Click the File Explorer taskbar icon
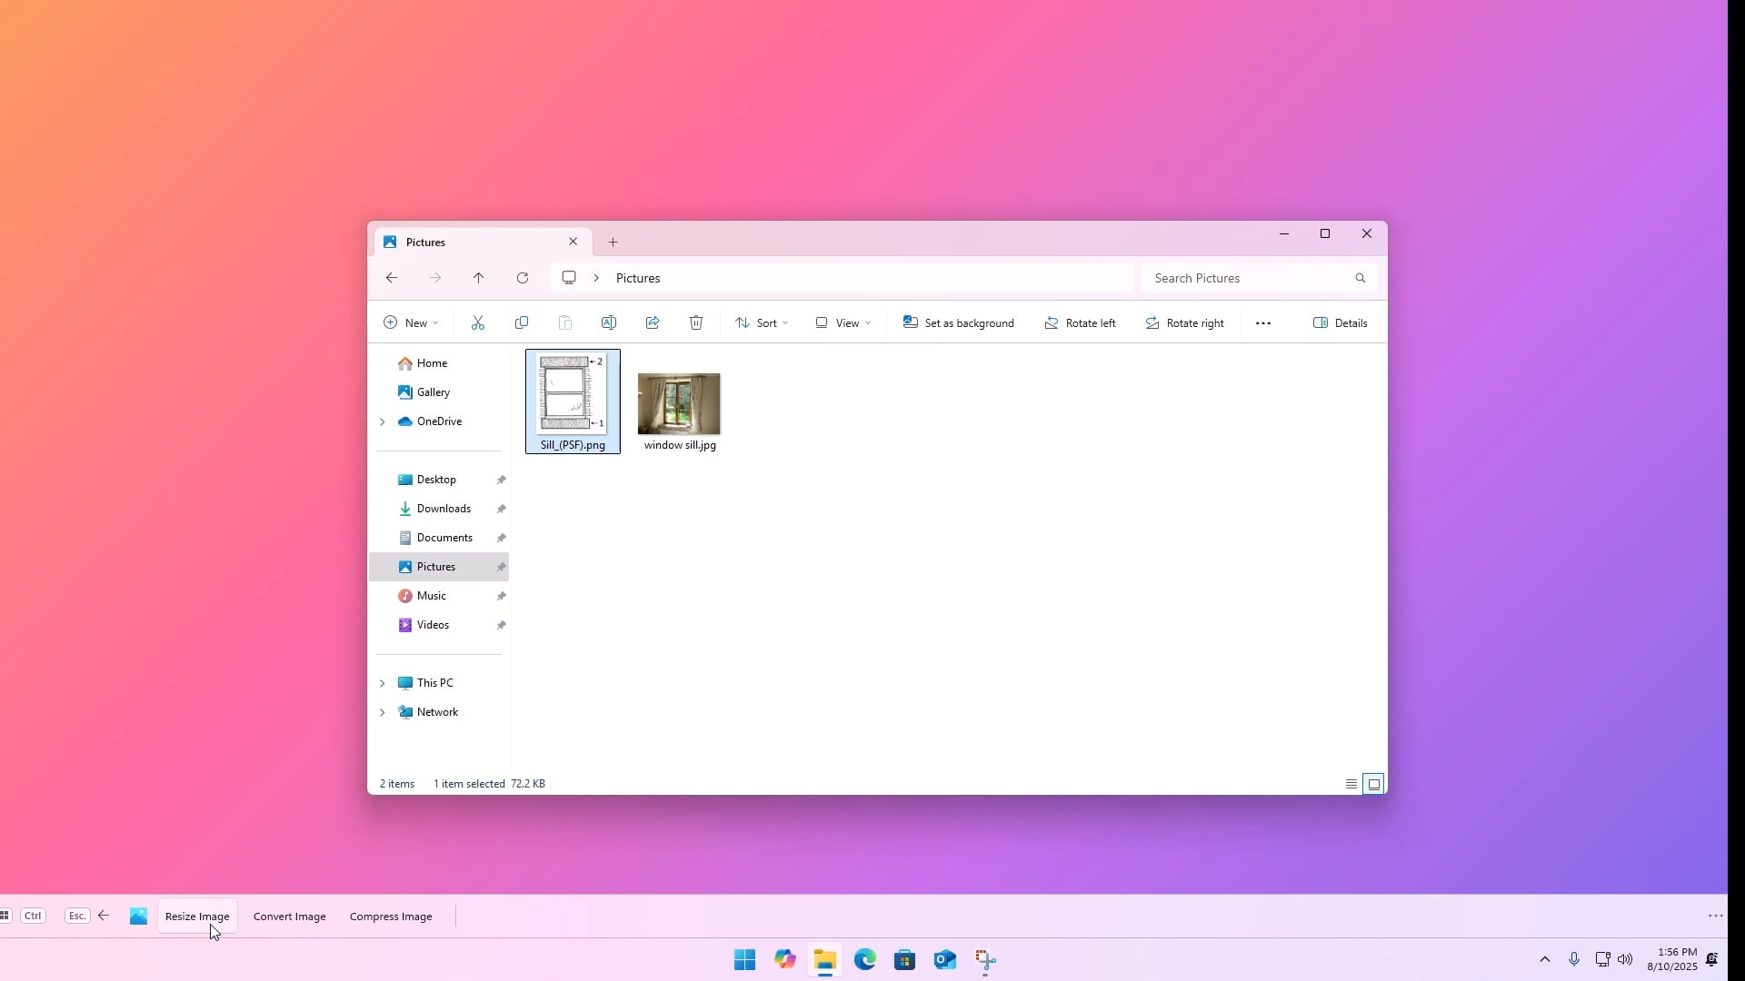Screen dimensions: 1745x981 pyautogui.click(x=825, y=960)
